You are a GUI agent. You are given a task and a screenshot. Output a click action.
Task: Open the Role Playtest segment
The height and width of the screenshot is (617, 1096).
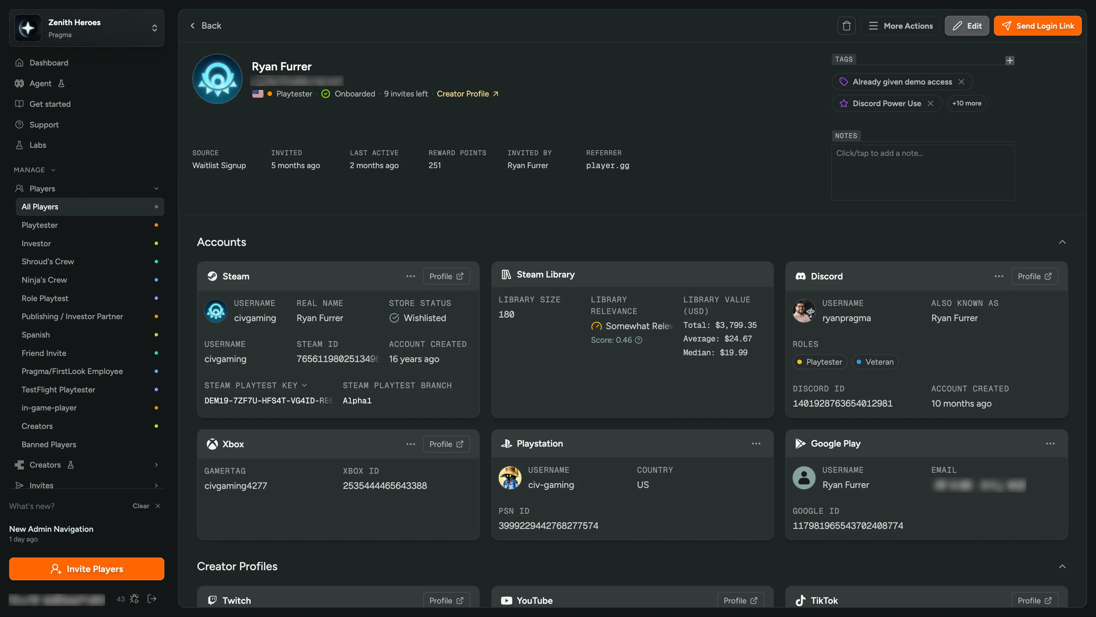90,298
